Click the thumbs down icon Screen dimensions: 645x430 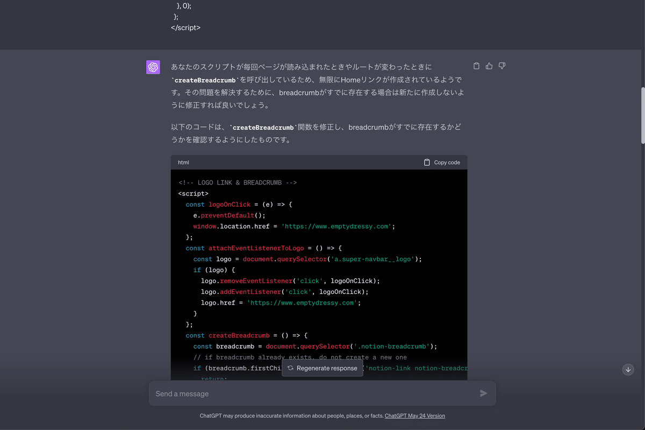pyautogui.click(x=502, y=66)
